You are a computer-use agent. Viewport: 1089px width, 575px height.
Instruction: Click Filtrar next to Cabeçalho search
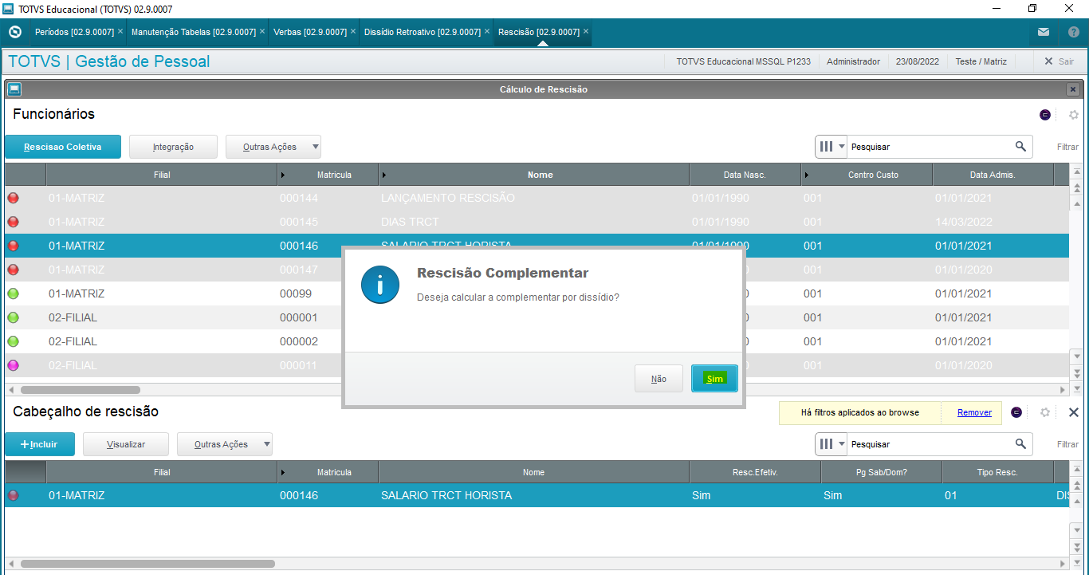tap(1067, 444)
